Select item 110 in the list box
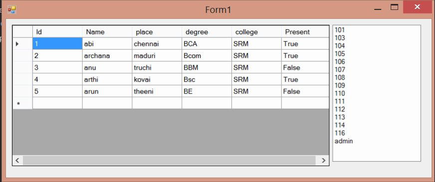 pos(340,93)
